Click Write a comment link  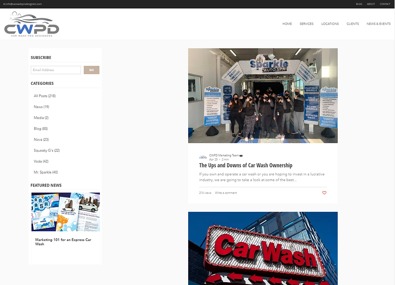click(x=226, y=193)
